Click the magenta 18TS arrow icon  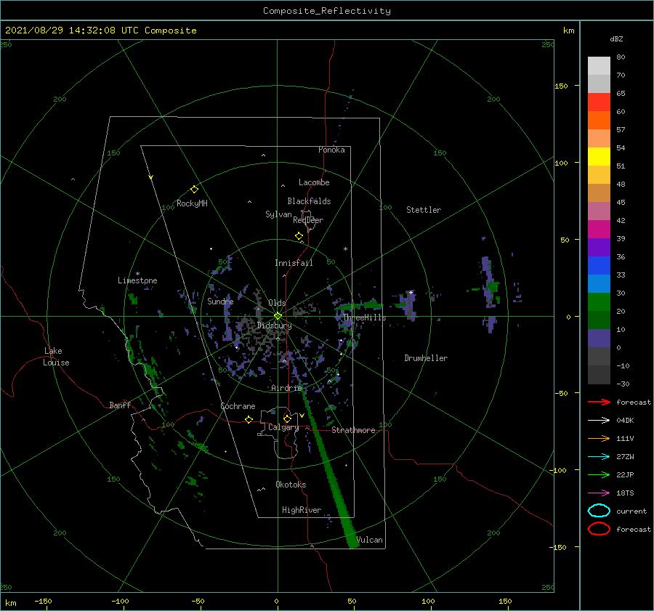point(599,493)
